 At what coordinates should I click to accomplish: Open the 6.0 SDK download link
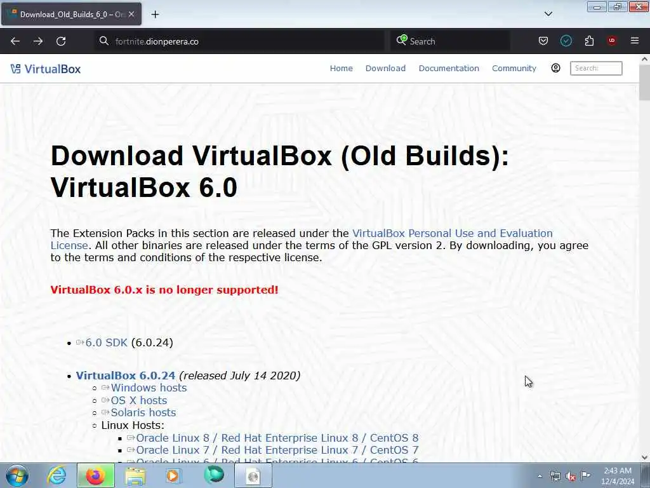pos(106,342)
